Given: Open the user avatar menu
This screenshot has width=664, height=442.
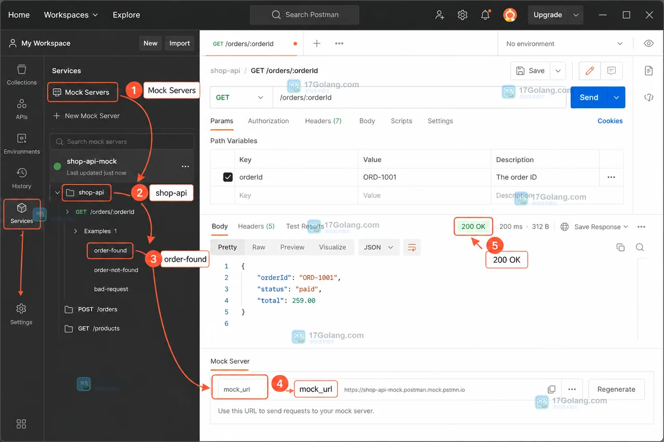Looking at the screenshot, I should coord(510,15).
